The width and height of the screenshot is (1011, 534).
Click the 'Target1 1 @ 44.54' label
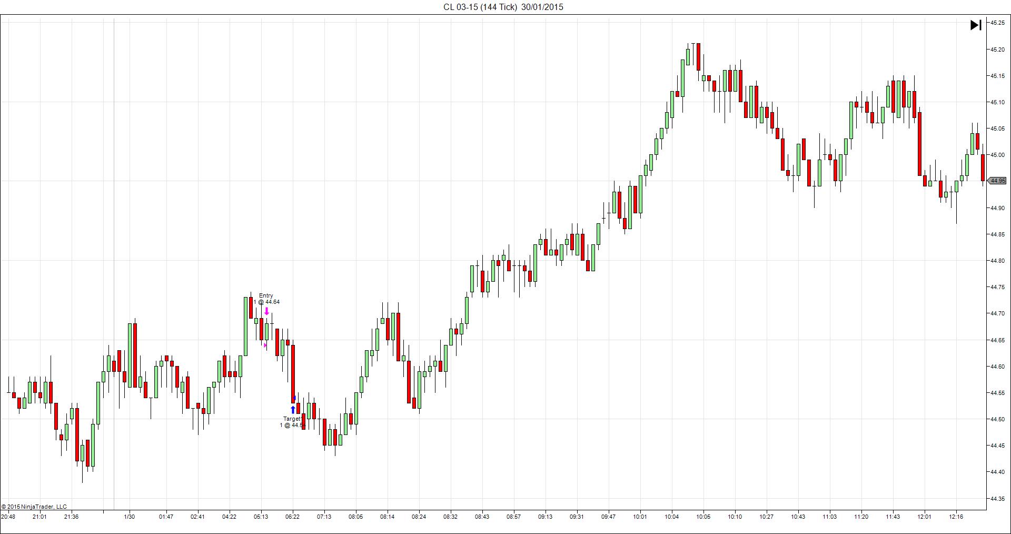[292, 422]
